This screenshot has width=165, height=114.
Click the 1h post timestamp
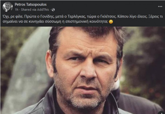click(x=16, y=10)
